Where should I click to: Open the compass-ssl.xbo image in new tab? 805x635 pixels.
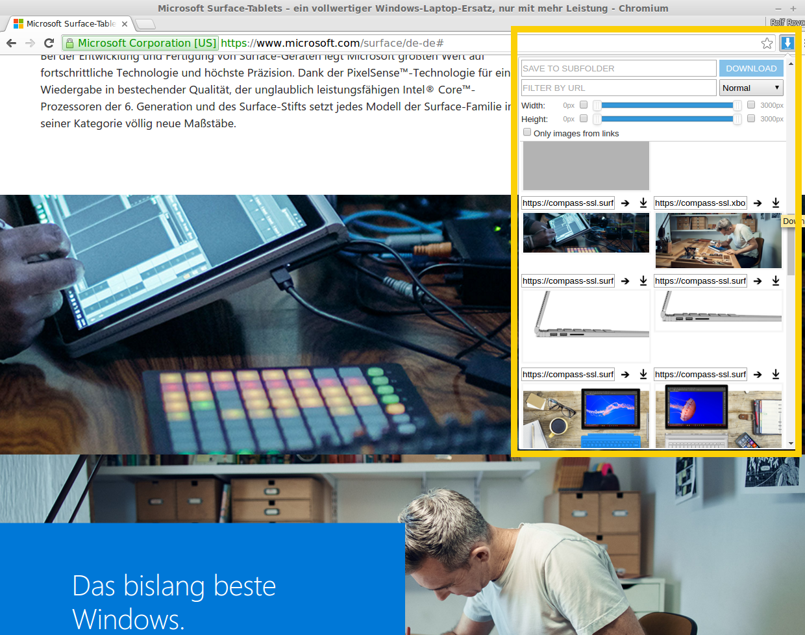click(x=758, y=203)
